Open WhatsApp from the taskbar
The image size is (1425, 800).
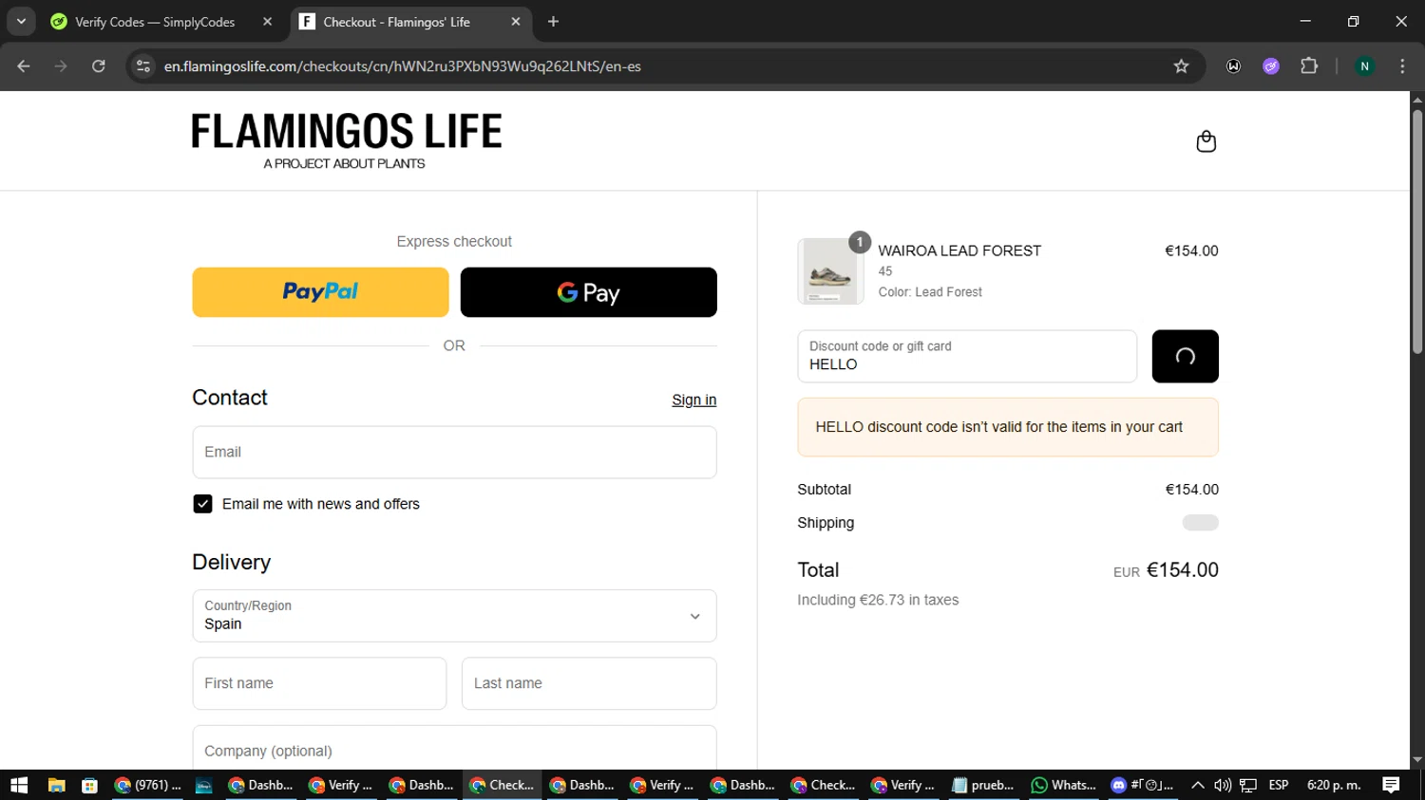1064,785
